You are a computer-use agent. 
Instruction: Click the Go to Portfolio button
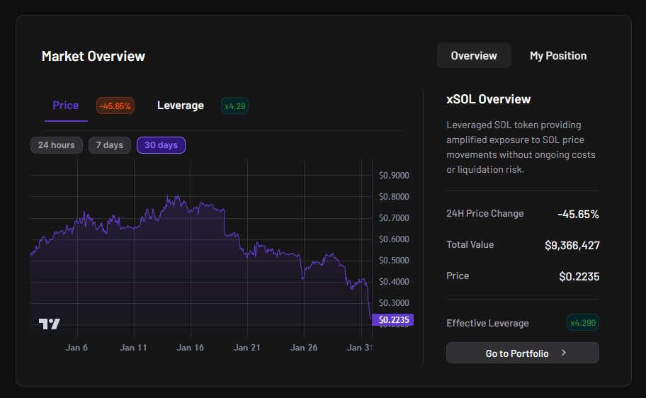[523, 353]
